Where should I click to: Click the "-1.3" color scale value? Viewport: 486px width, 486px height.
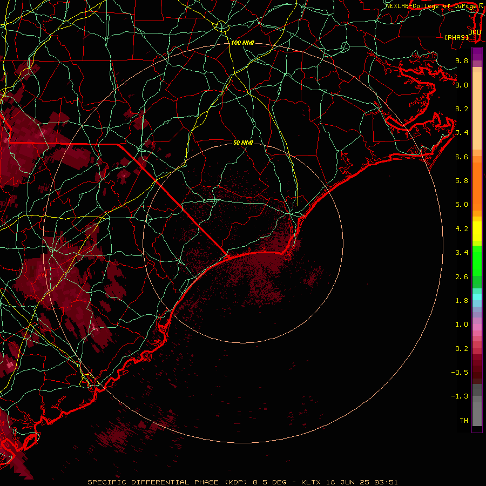(x=460, y=396)
